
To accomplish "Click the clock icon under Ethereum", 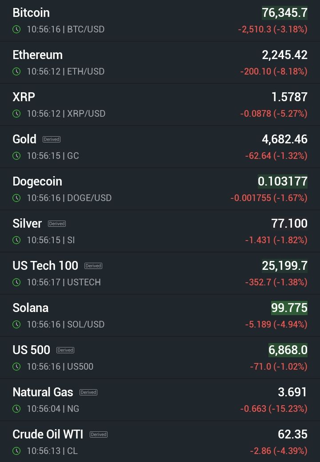I will 16,71.
